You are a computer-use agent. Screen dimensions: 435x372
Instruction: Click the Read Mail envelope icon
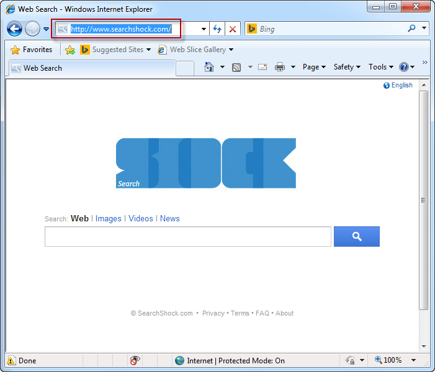tap(262, 67)
